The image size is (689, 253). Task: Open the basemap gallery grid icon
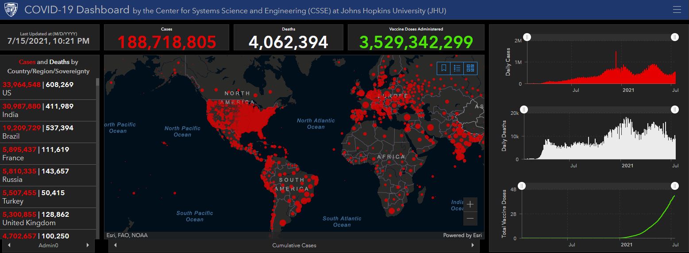470,68
